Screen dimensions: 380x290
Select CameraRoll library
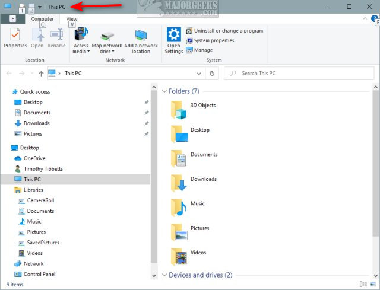40,200
